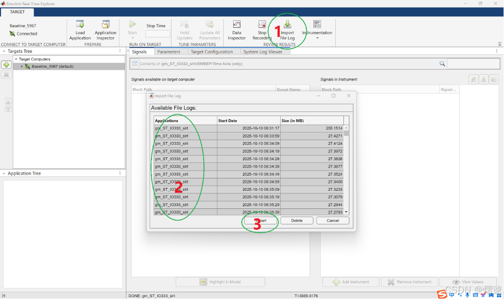Click the size value 27.3079

(335, 197)
